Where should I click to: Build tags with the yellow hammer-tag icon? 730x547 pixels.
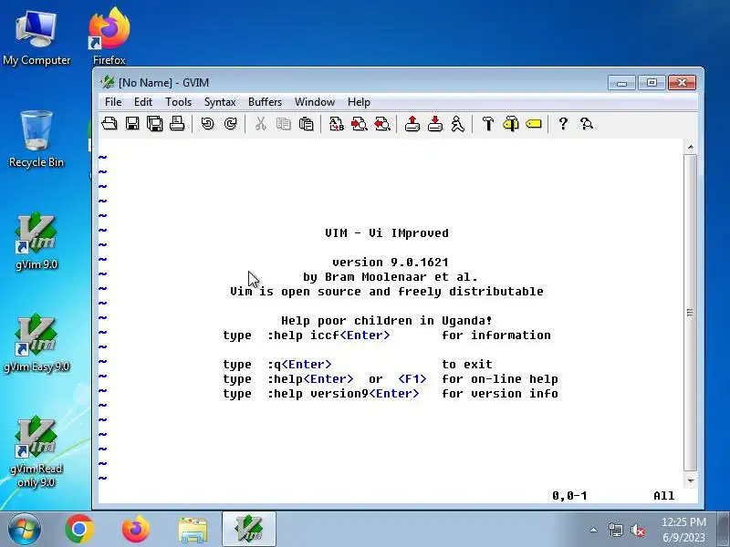click(x=511, y=124)
